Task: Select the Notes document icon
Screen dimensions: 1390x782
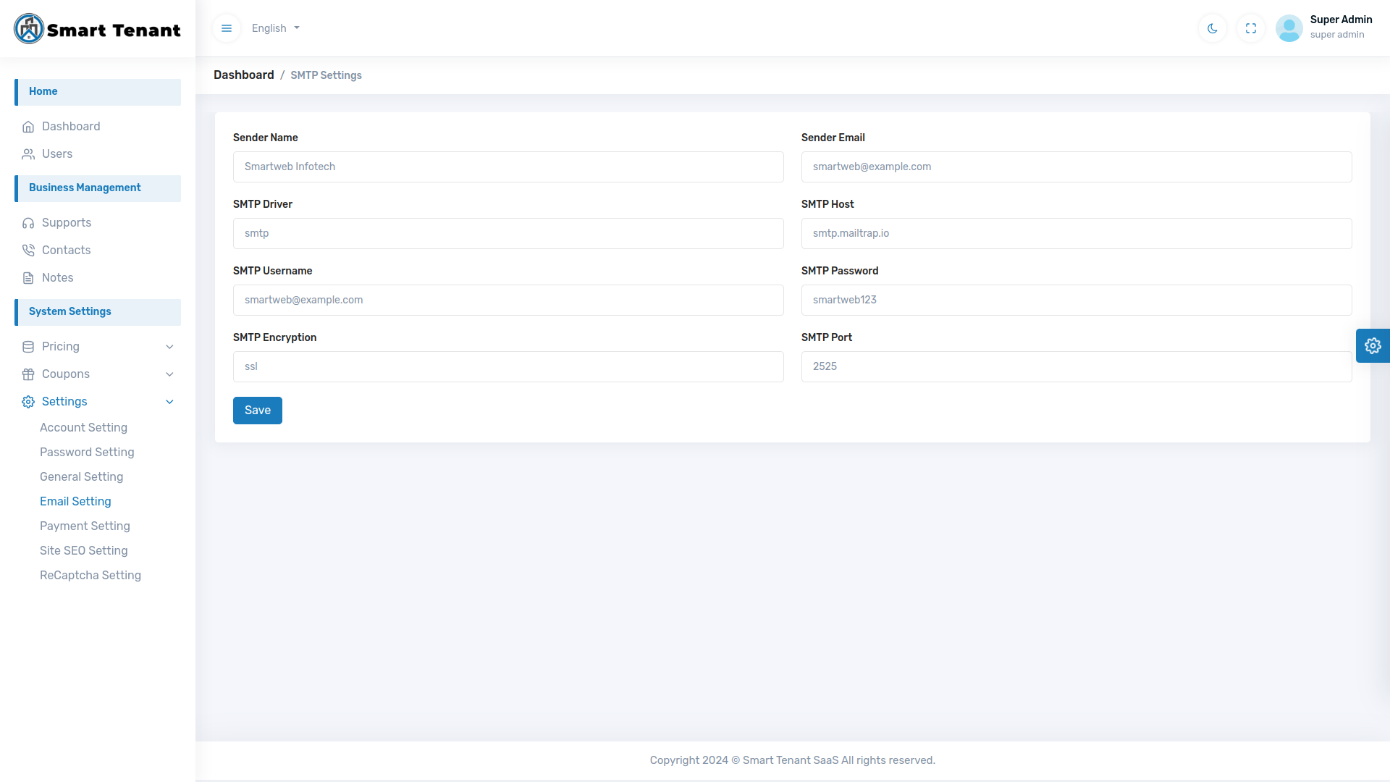Action: [x=28, y=277]
